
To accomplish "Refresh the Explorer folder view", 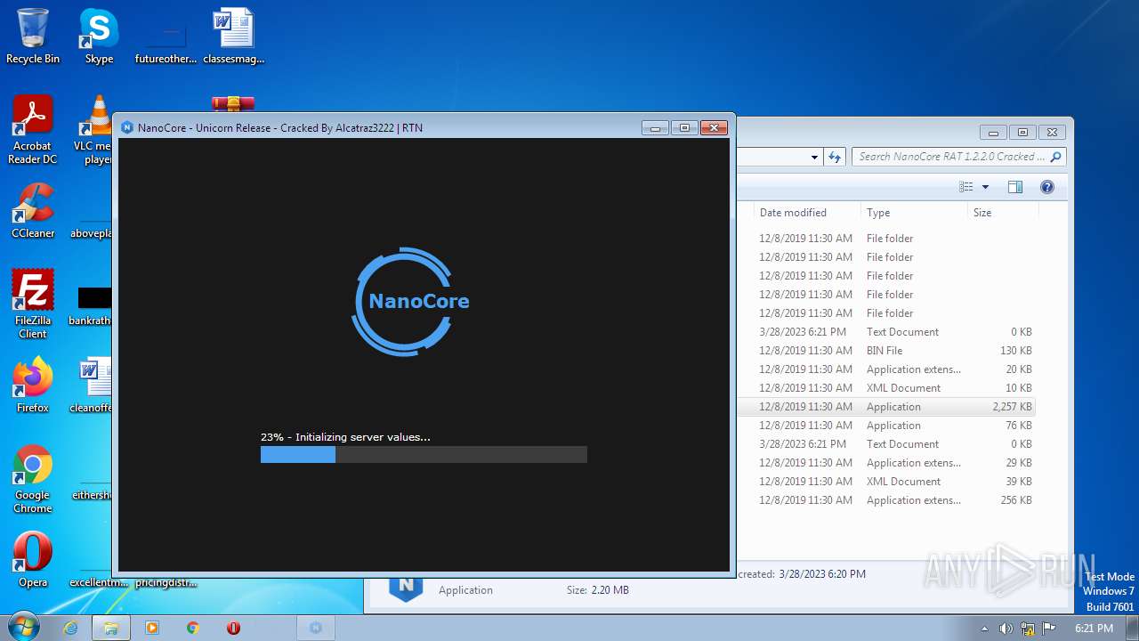I will click(835, 157).
